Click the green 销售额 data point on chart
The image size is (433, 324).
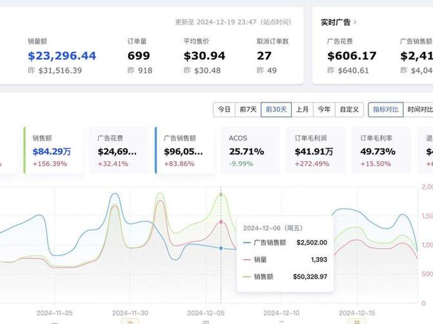(221, 194)
